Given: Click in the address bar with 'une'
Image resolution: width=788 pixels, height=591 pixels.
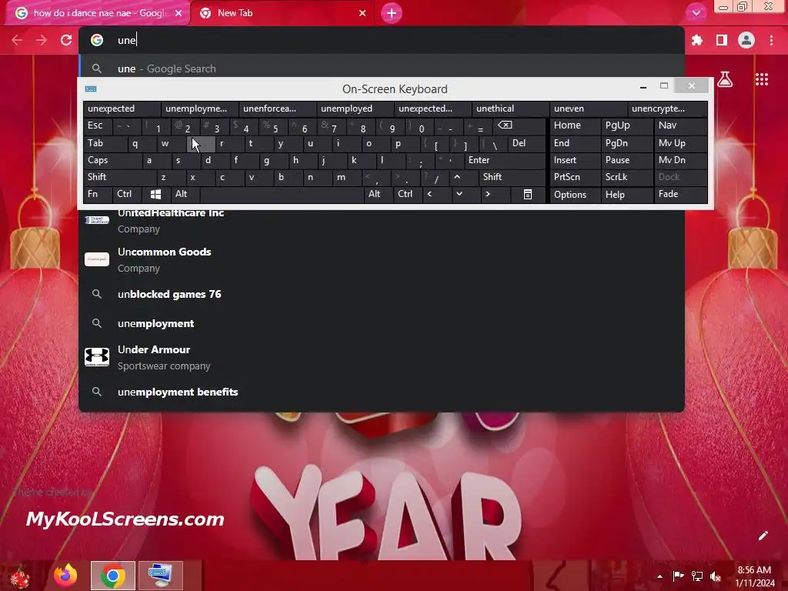Looking at the screenshot, I should pyautogui.click(x=382, y=40).
